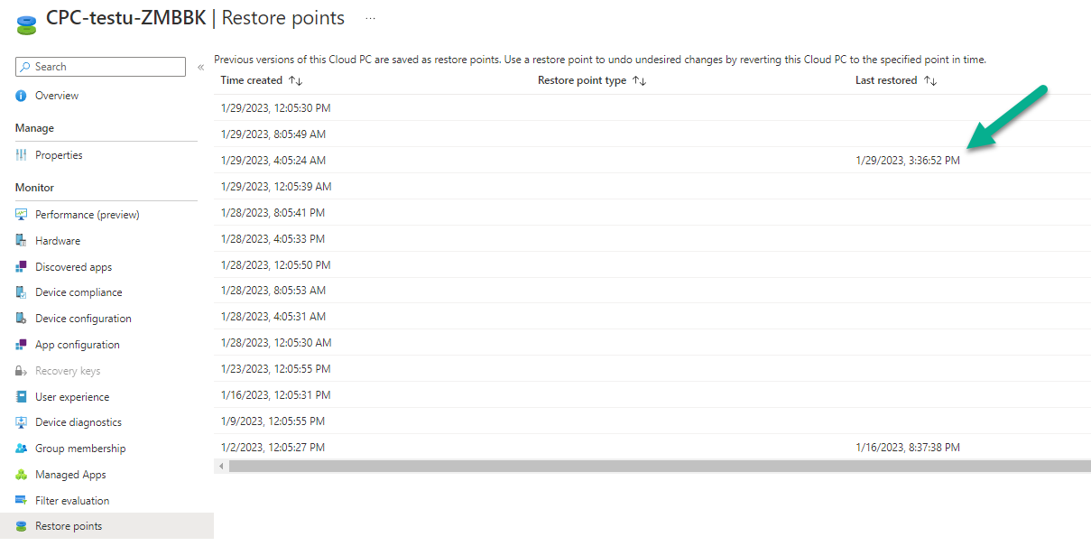Image resolution: width=1091 pixels, height=546 pixels.
Task: Click the Overview info icon
Action: click(x=22, y=96)
